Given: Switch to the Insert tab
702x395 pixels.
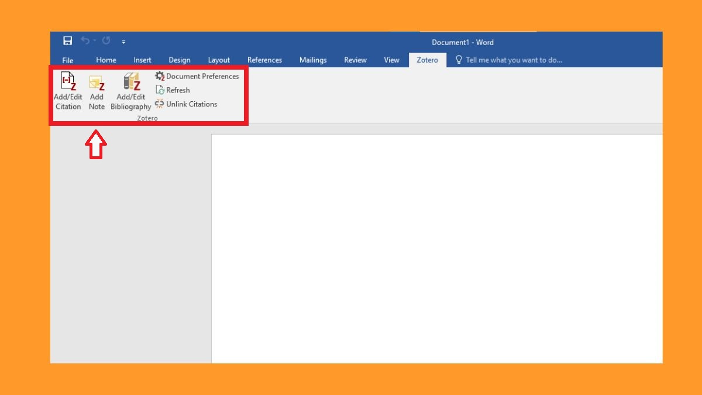Looking at the screenshot, I should pos(142,60).
